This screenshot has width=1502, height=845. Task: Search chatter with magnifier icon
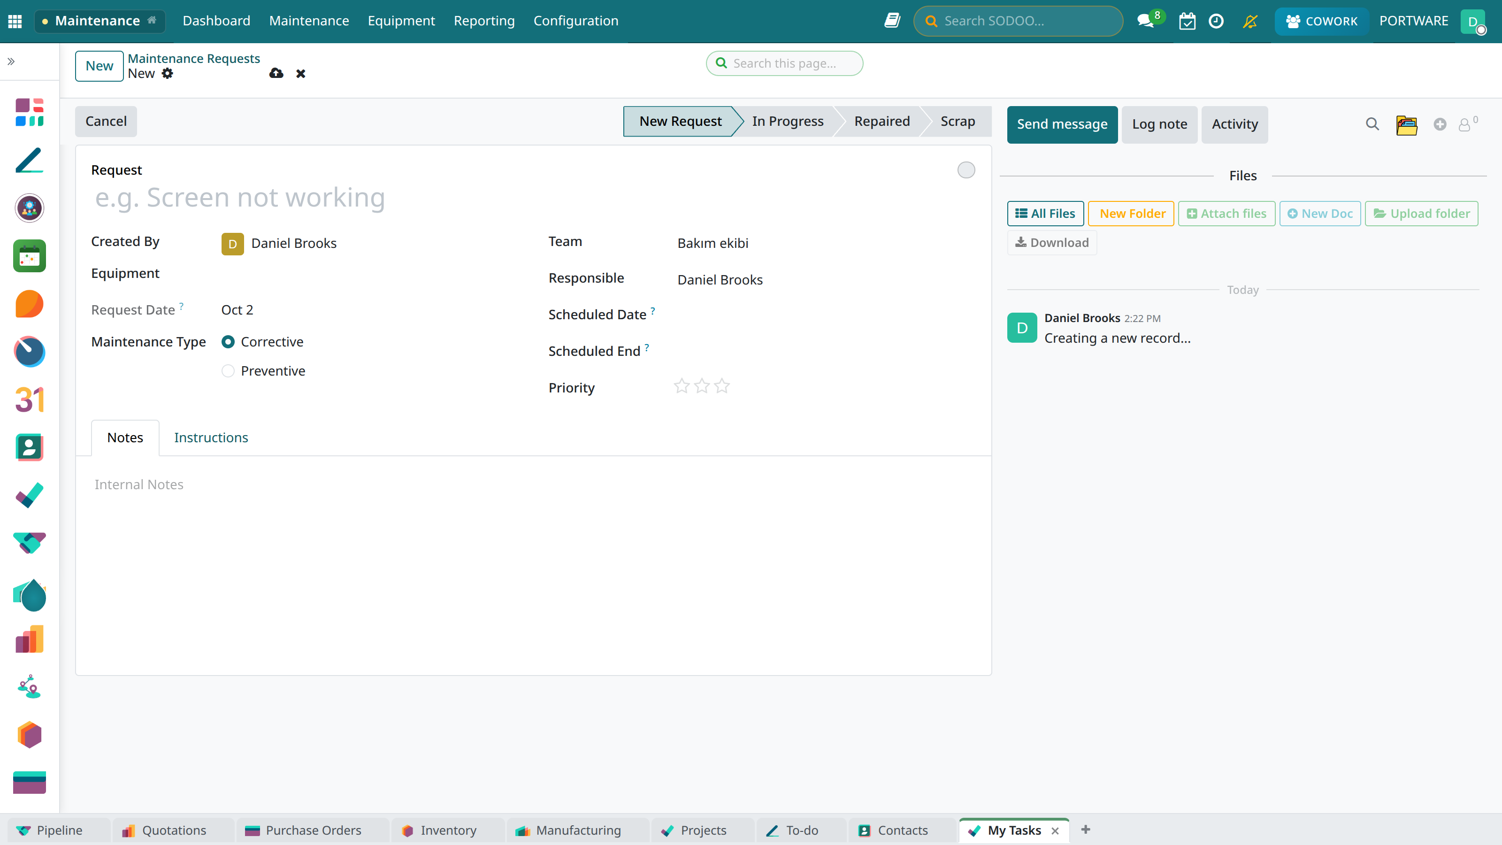(x=1372, y=124)
